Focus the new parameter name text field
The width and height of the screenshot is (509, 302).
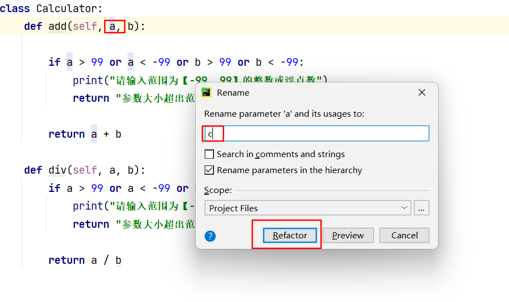pyautogui.click(x=317, y=133)
